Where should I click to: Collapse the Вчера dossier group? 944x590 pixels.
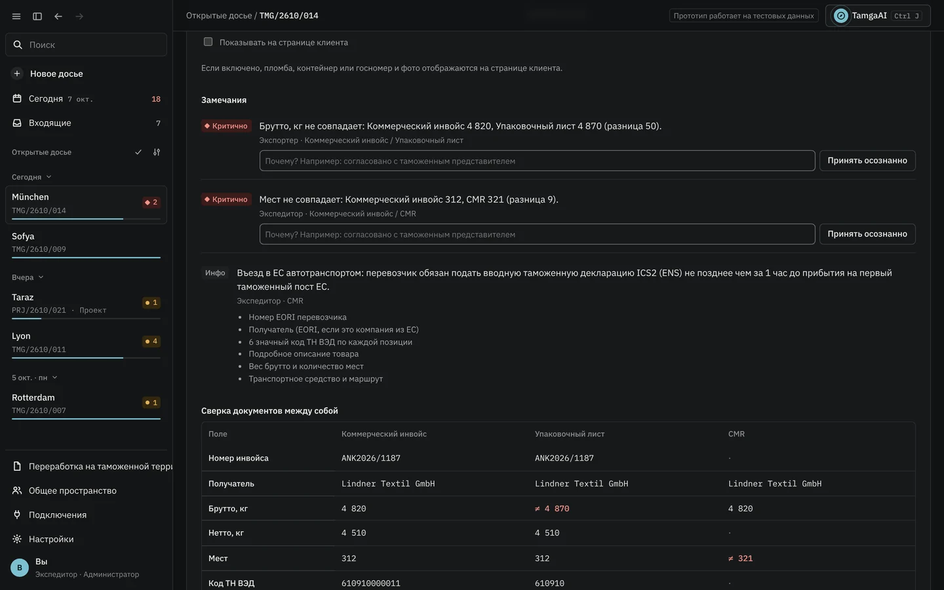[x=28, y=277]
